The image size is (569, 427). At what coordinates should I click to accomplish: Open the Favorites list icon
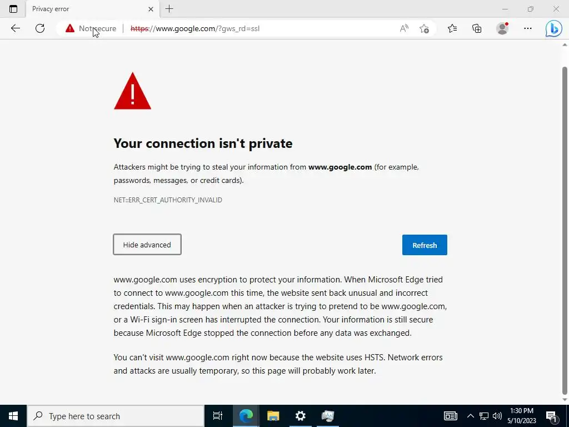click(452, 28)
